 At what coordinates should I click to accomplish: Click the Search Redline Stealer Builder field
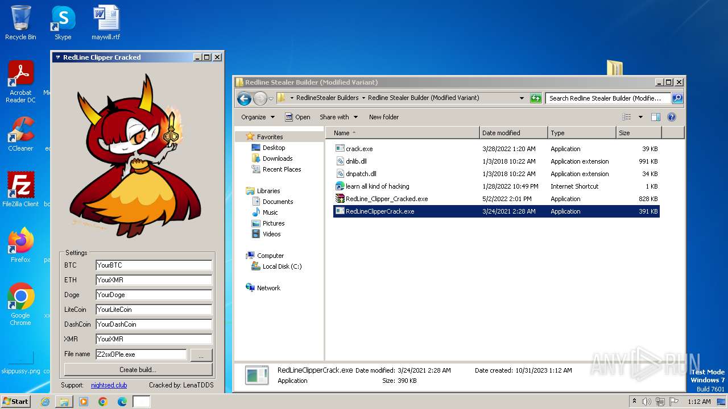607,98
